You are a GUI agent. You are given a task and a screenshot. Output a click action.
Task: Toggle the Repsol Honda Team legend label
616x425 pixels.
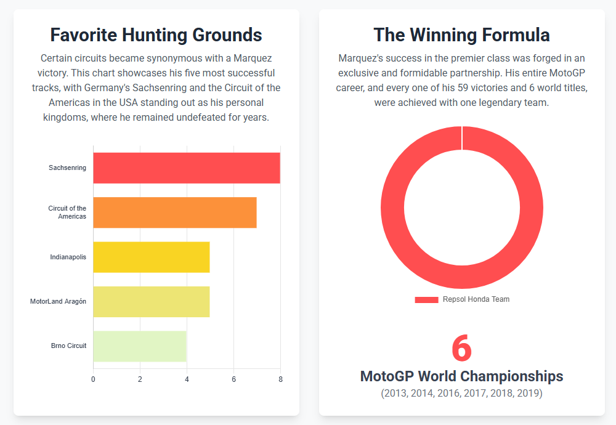[x=476, y=300]
